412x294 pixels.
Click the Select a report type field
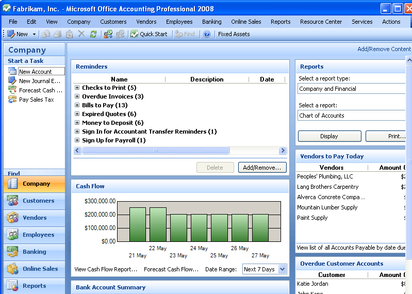tap(352, 89)
